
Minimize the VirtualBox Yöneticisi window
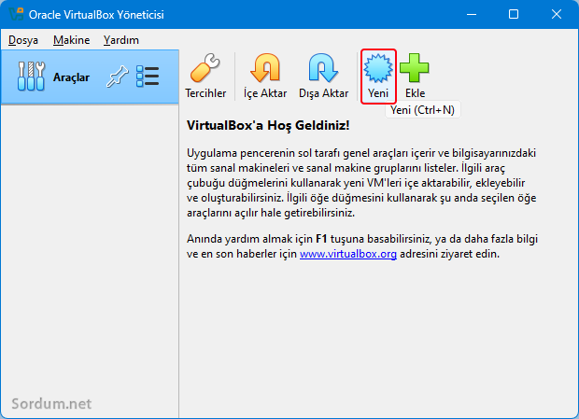[x=472, y=14]
